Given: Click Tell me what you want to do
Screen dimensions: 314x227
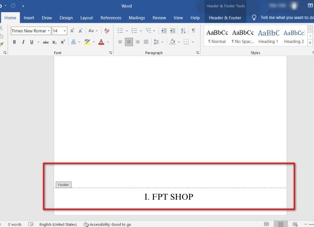Looking at the screenshot, I should 287,17.
